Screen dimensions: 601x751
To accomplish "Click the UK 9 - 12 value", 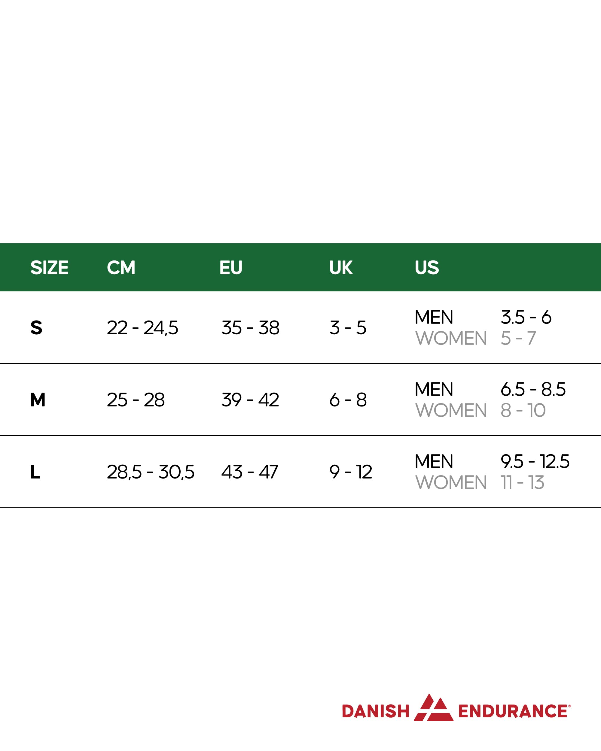I will [x=350, y=472].
